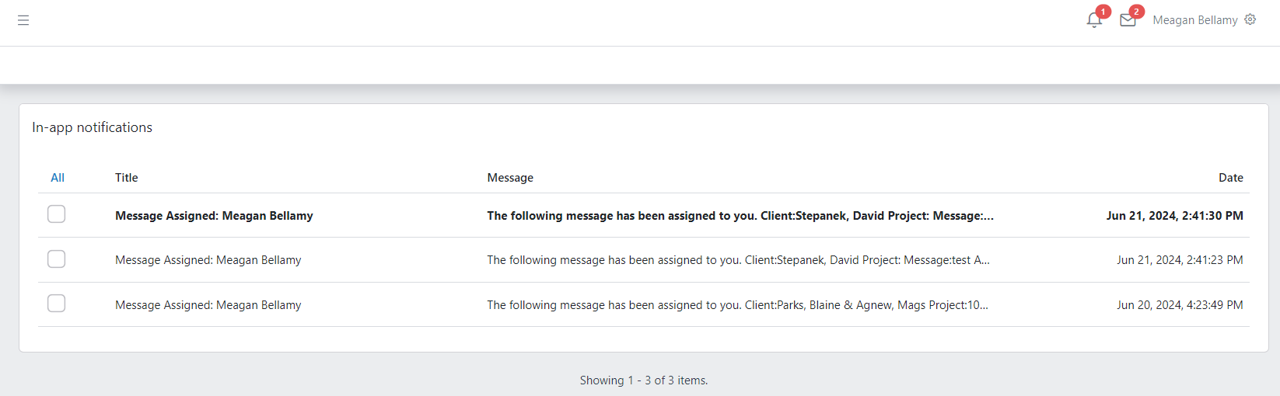Click the bold Jun 21, 2:41:30 PM date
Viewport: 1280px width, 396px height.
pos(1174,216)
